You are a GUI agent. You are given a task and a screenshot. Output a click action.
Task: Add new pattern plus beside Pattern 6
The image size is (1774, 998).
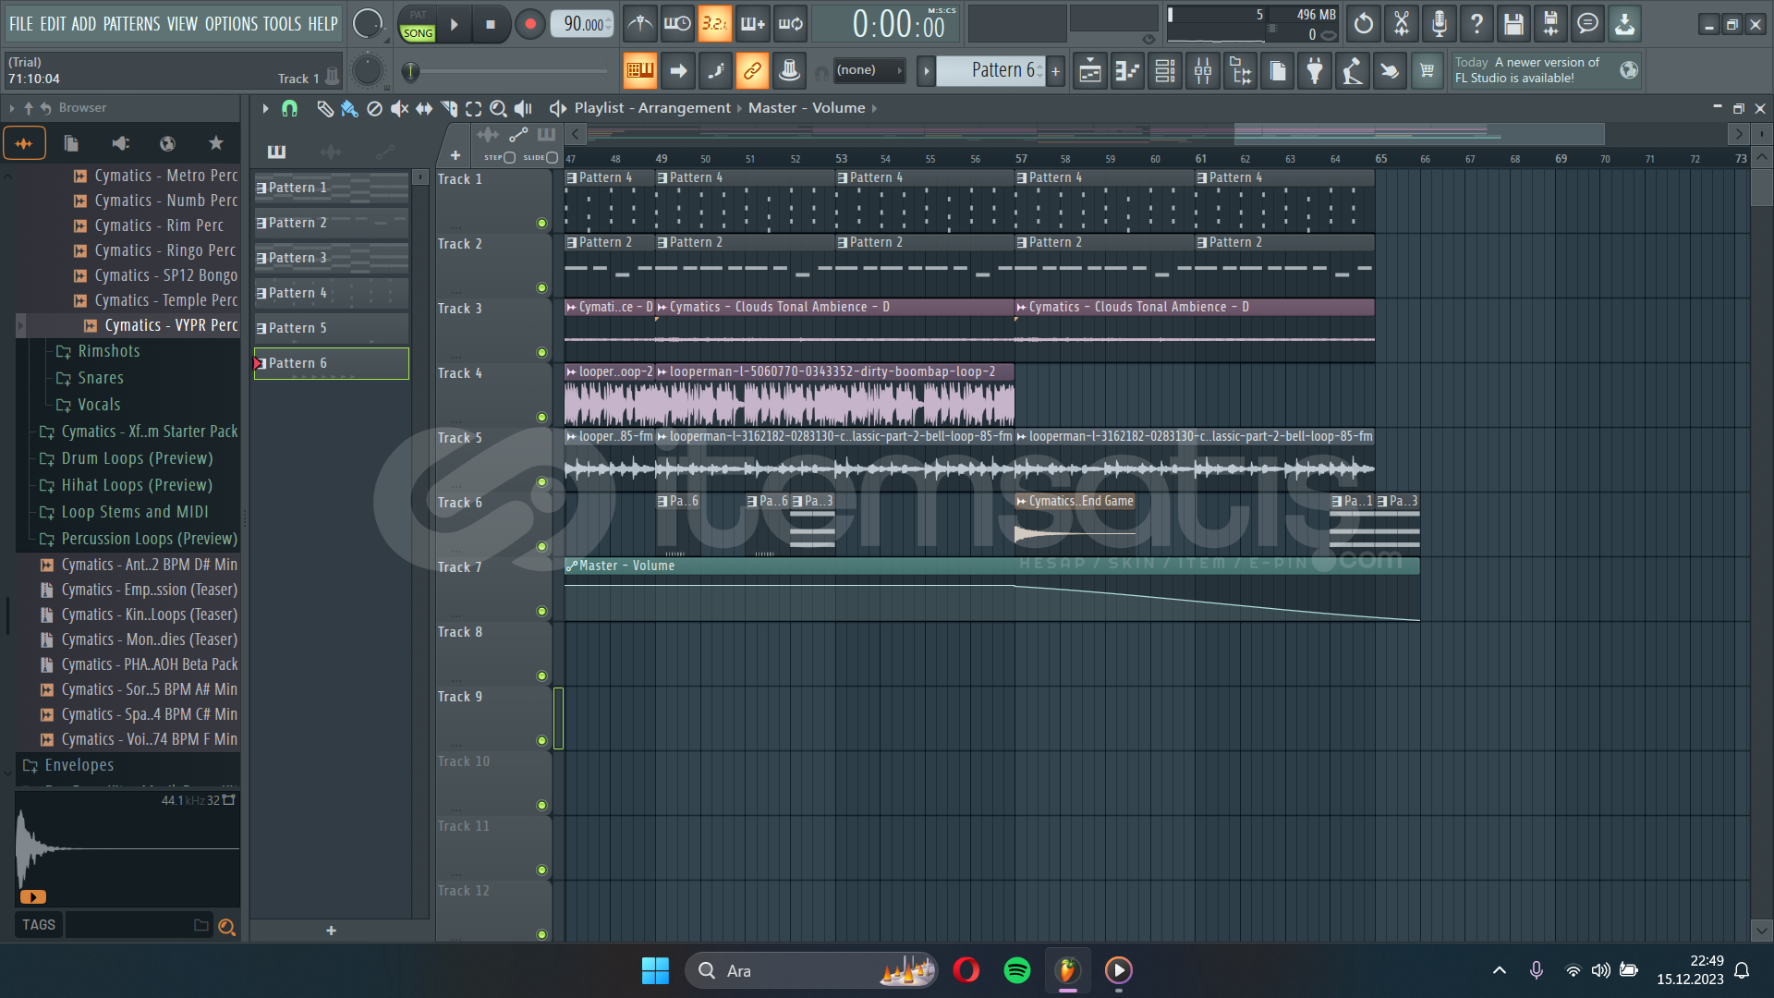[1055, 70]
